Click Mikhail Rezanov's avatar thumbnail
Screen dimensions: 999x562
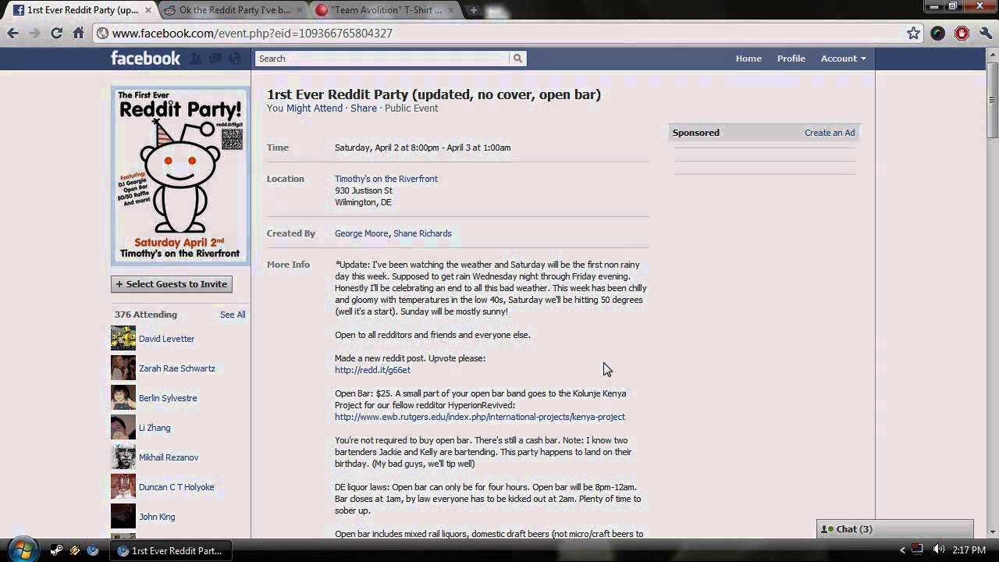tap(123, 457)
